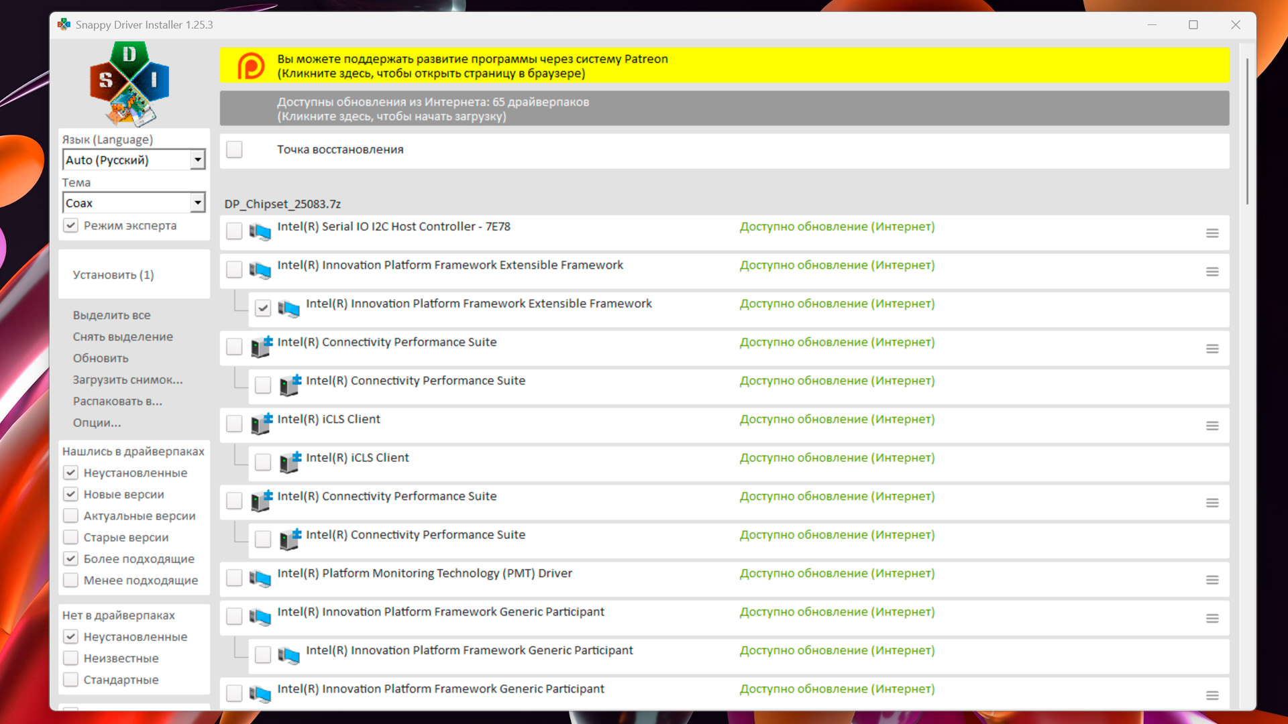Click the device icon of the Intel iCLS Client parent row
1288x724 pixels.
pyautogui.click(x=261, y=423)
